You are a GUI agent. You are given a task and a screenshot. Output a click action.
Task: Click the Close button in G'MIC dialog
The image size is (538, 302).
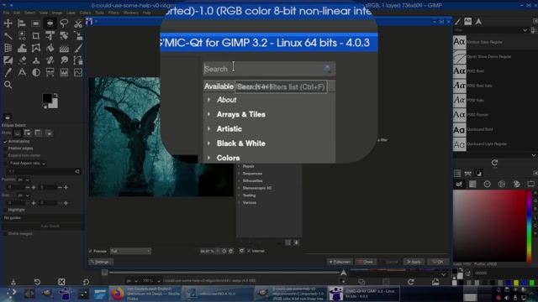(366, 262)
